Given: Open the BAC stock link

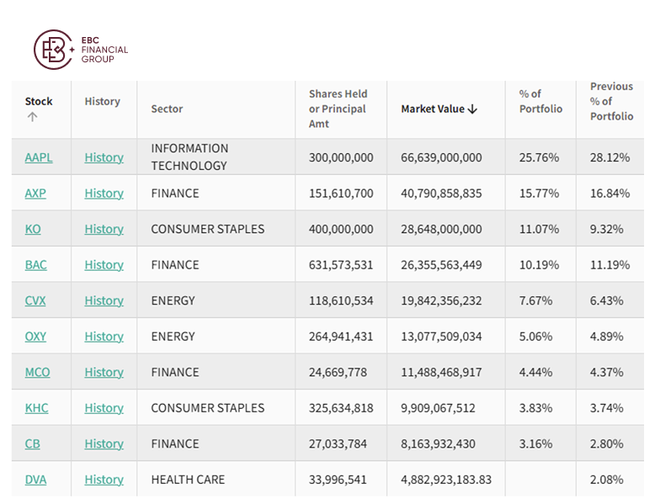Looking at the screenshot, I should [x=36, y=265].
